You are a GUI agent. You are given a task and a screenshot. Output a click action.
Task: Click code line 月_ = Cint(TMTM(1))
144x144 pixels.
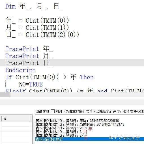pos(37,27)
